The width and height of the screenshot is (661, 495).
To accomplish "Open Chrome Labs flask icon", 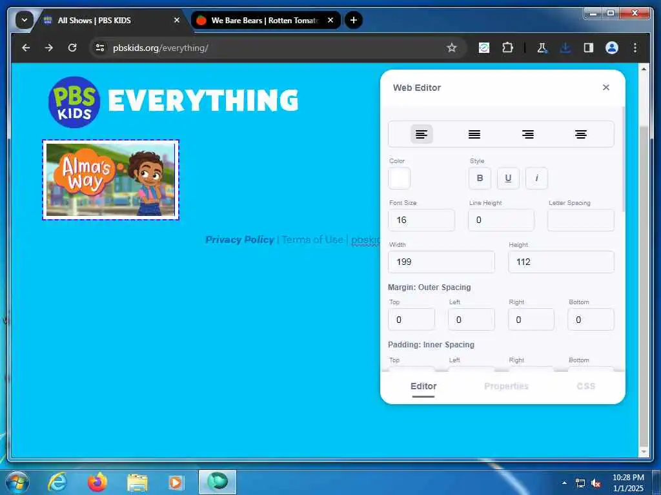I will coord(542,48).
